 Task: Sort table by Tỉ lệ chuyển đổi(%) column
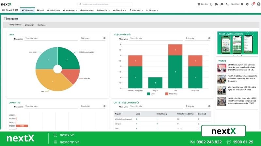click(185, 114)
